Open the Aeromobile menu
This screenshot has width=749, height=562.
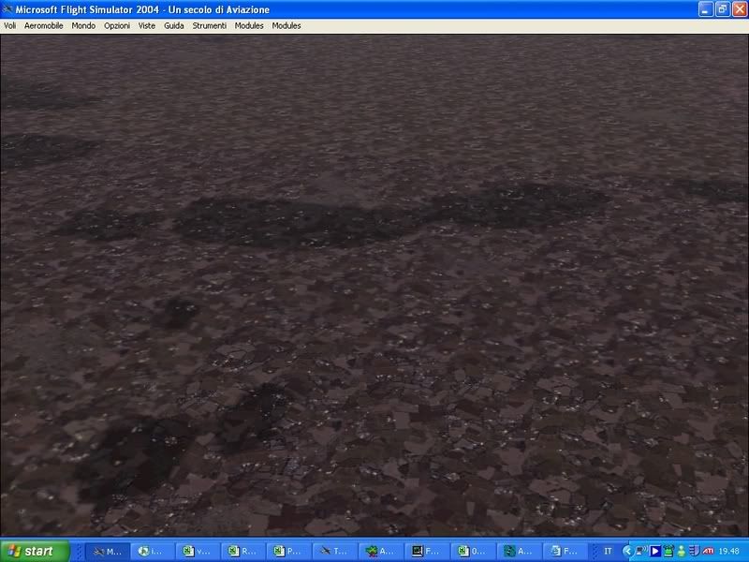point(43,26)
